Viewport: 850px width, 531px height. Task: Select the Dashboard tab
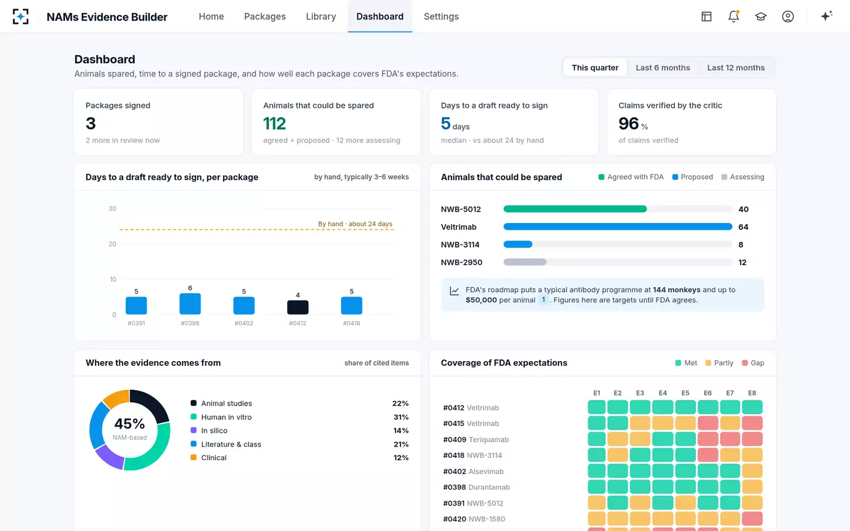coord(380,17)
